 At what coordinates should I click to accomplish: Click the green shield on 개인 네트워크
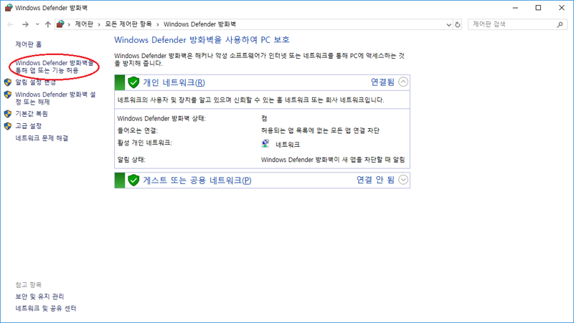pyautogui.click(x=133, y=82)
